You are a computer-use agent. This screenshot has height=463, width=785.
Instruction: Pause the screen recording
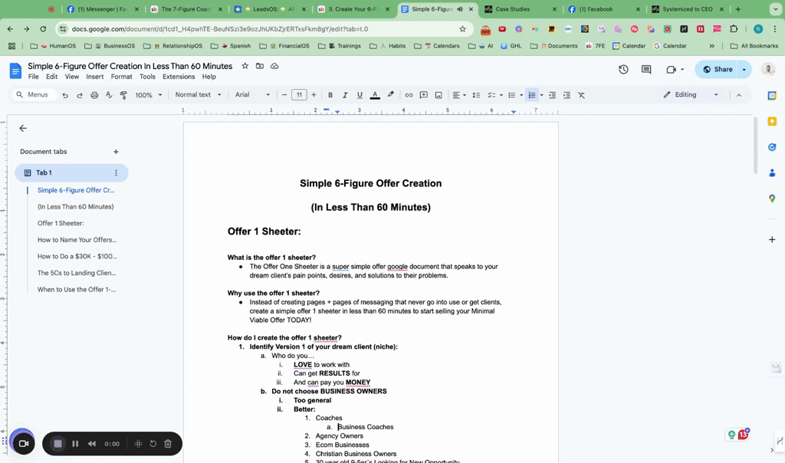click(75, 444)
